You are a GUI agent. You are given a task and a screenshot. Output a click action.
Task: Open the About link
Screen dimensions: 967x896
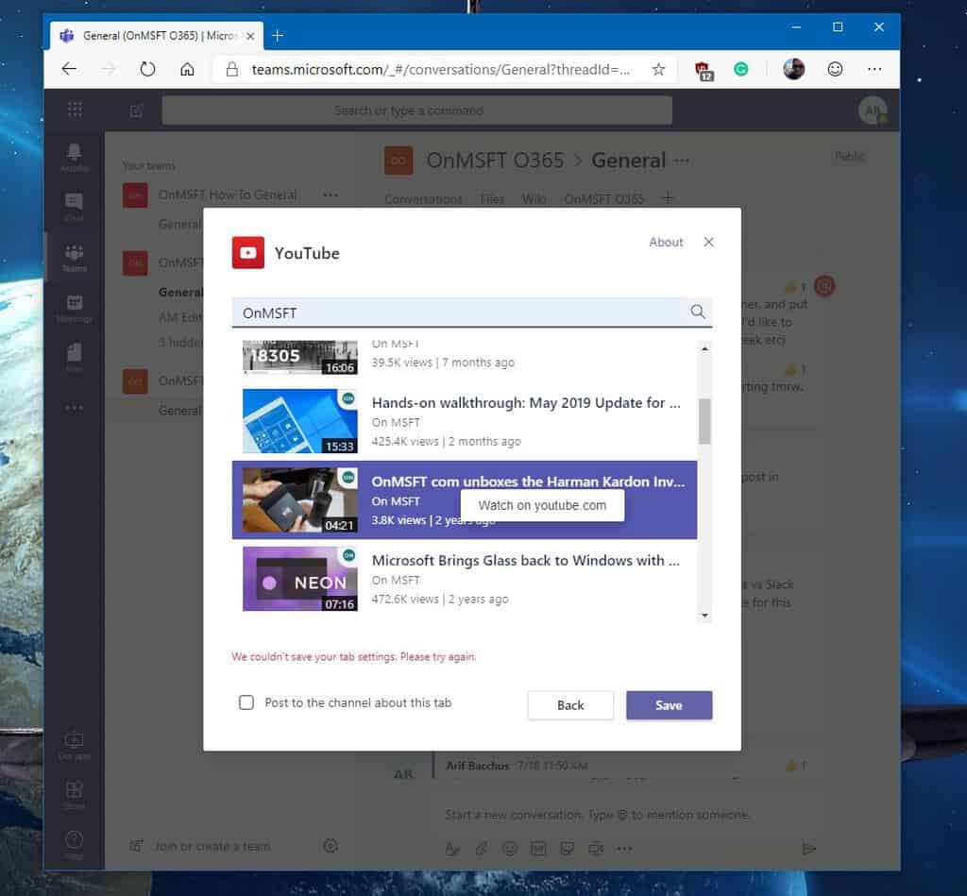pyautogui.click(x=666, y=243)
